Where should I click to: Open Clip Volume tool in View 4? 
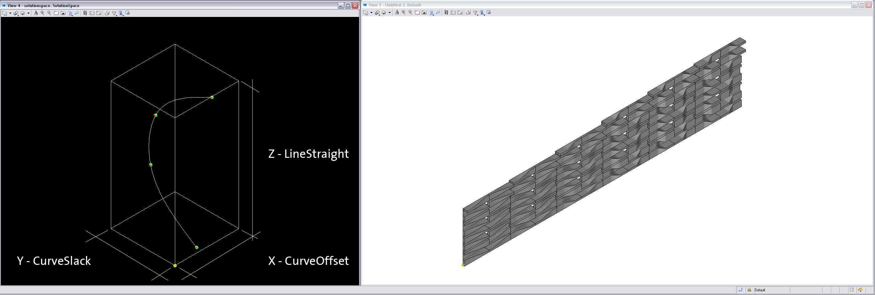pyautogui.click(x=121, y=13)
